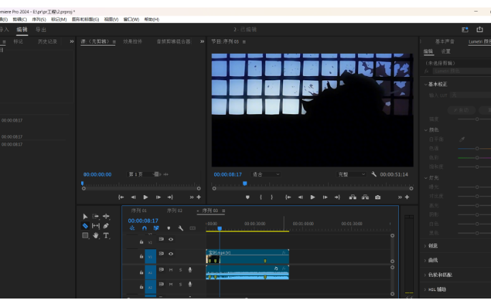Open the 标记(M) menu
The width and height of the screenshot is (491, 306).
point(59,19)
